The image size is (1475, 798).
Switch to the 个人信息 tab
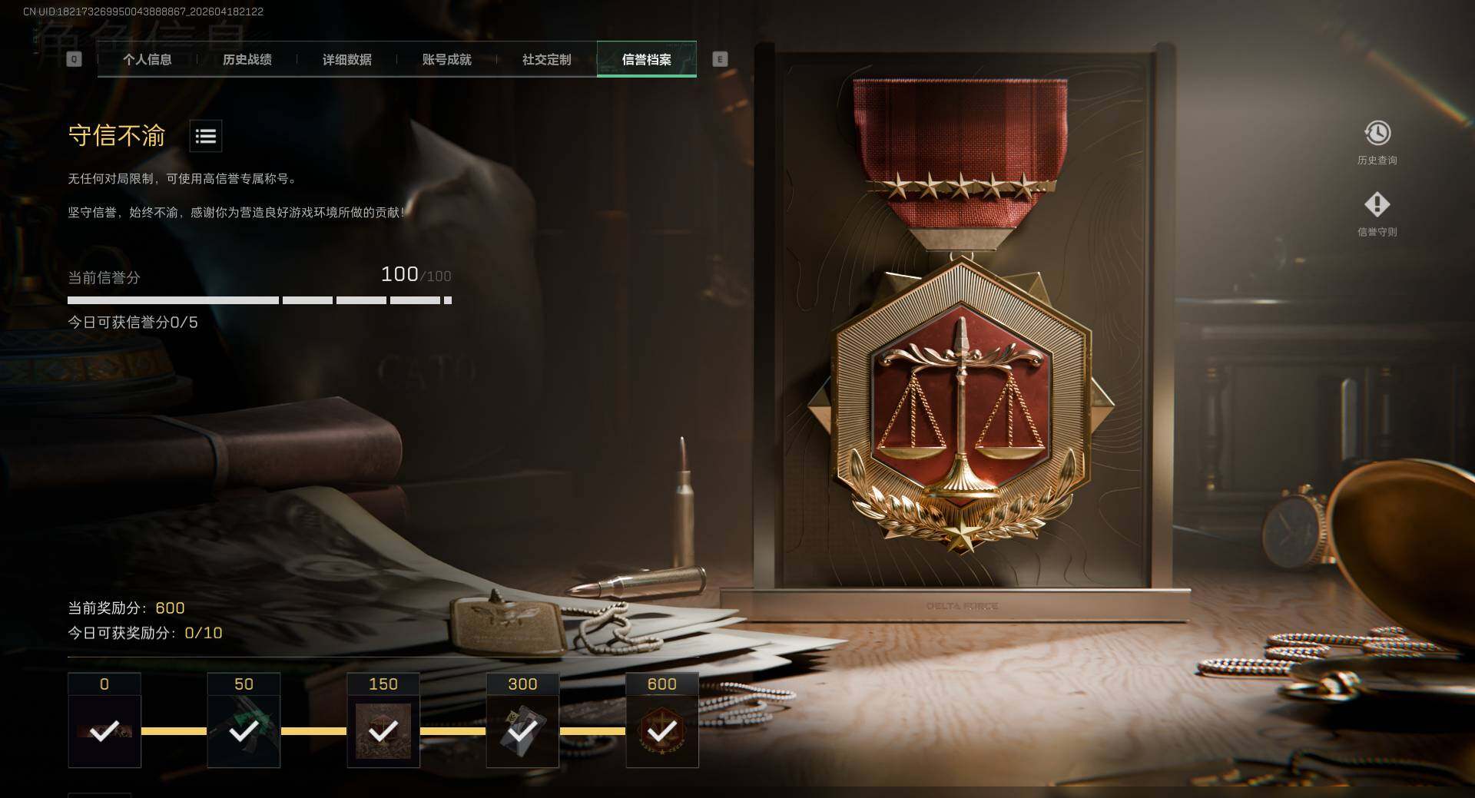[x=147, y=59]
